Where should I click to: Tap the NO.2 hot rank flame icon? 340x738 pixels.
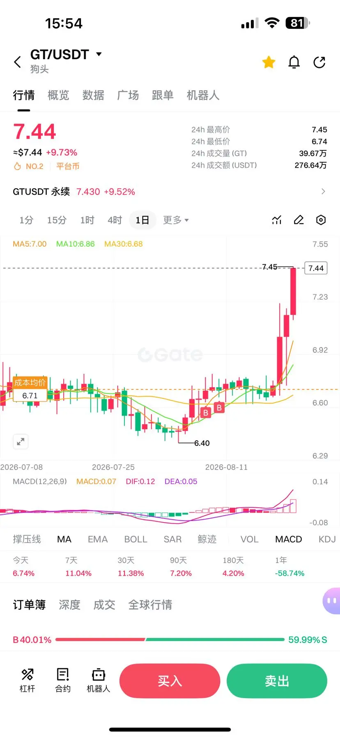pyautogui.click(x=17, y=166)
